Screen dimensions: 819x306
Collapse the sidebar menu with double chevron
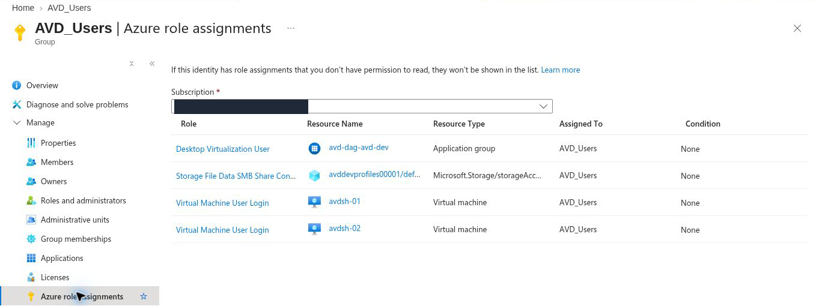pos(152,64)
